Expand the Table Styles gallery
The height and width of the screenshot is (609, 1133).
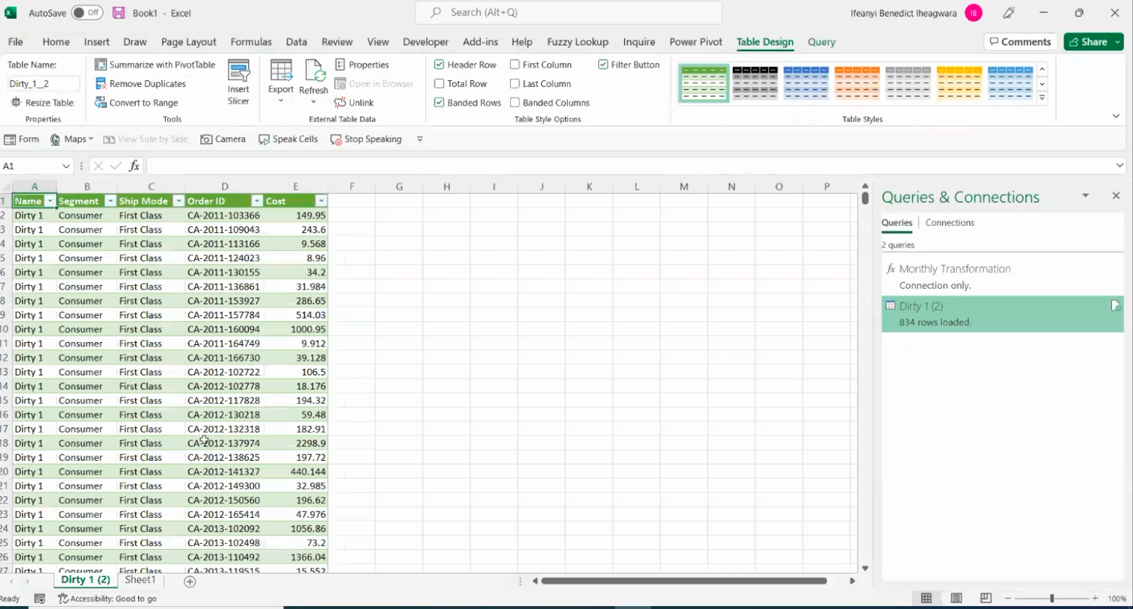tap(1043, 98)
